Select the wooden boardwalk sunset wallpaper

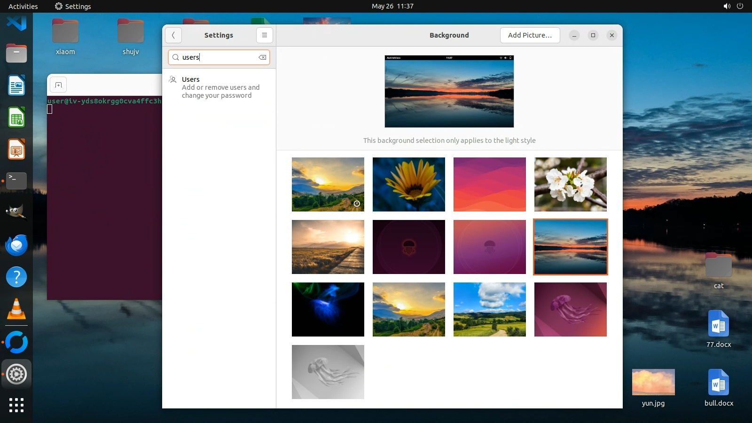pyautogui.click(x=328, y=247)
